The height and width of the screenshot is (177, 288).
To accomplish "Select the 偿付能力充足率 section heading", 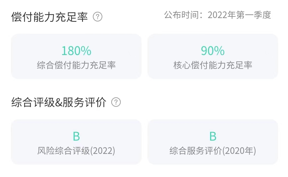I will [50, 17].
